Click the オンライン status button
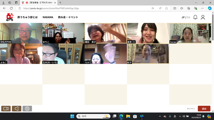 tap(191, 109)
